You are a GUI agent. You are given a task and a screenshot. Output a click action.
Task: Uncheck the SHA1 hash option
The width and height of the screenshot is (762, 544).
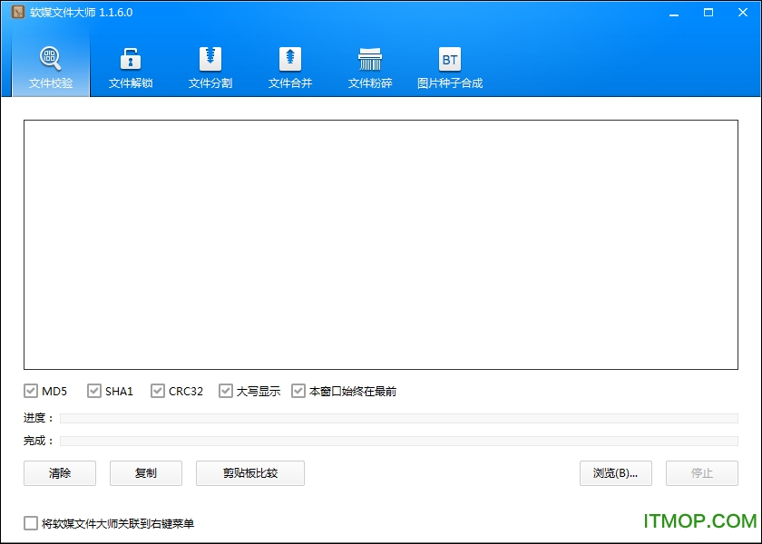tap(94, 391)
